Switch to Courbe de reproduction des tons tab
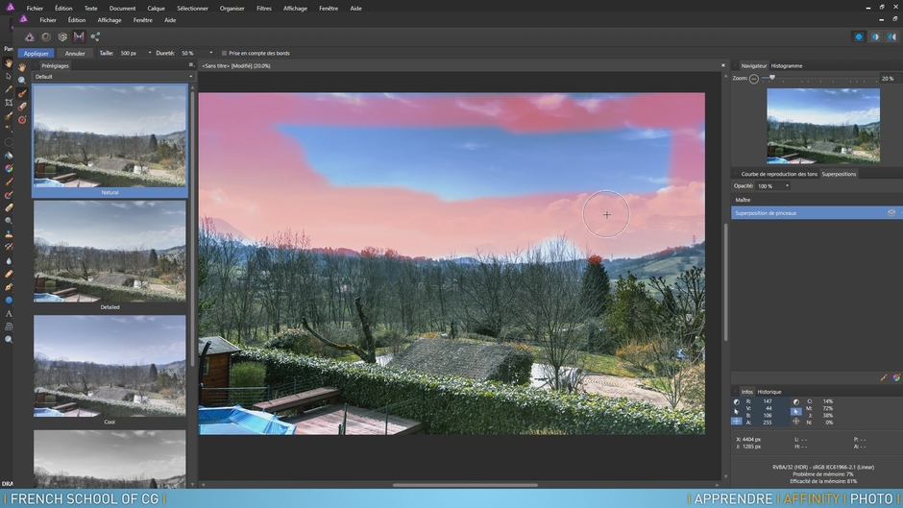903x508 pixels. (x=779, y=174)
